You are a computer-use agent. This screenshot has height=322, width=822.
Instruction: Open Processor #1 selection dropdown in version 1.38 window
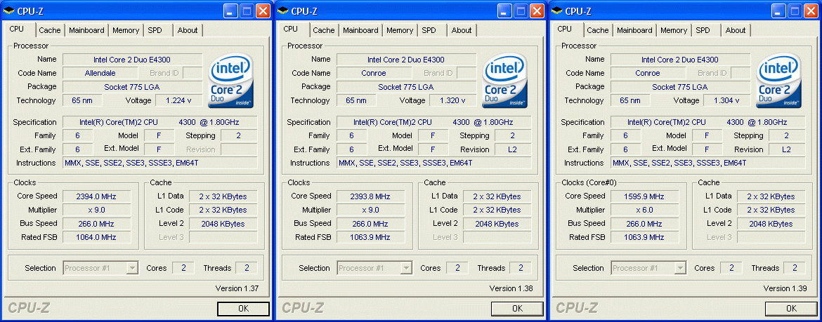(375, 268)
